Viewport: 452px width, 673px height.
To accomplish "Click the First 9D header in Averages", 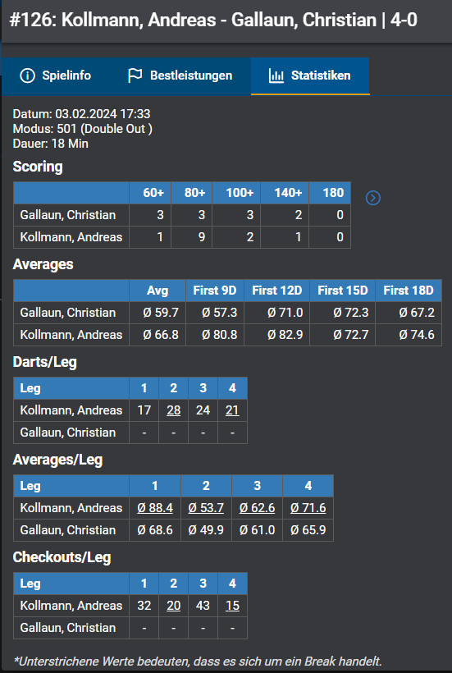I will click(215, 291).
